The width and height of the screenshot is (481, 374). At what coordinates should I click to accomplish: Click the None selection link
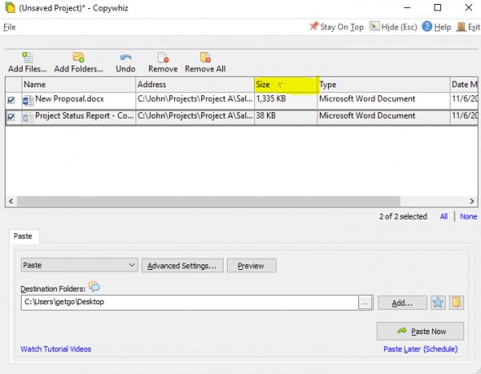[468, 216]
